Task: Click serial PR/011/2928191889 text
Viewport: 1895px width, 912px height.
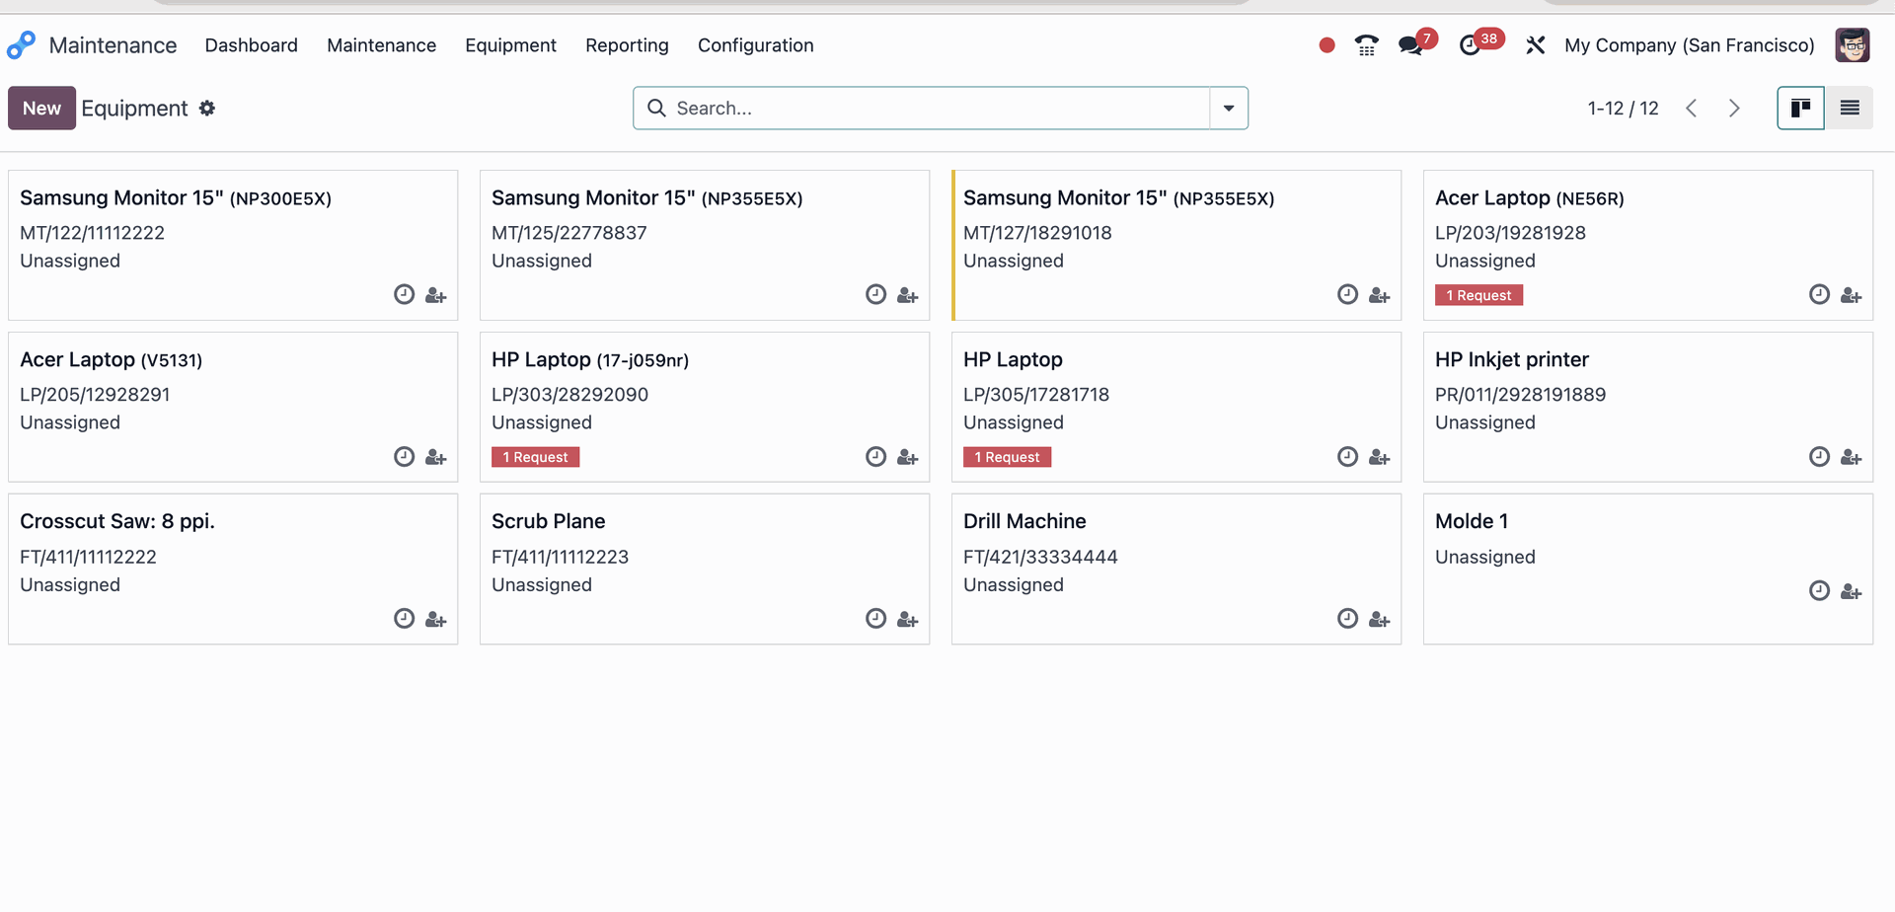Action: 1520,395
